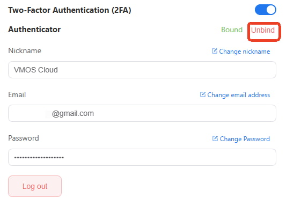Click the Email field label
301x205 pixels.
click(17, 94)
